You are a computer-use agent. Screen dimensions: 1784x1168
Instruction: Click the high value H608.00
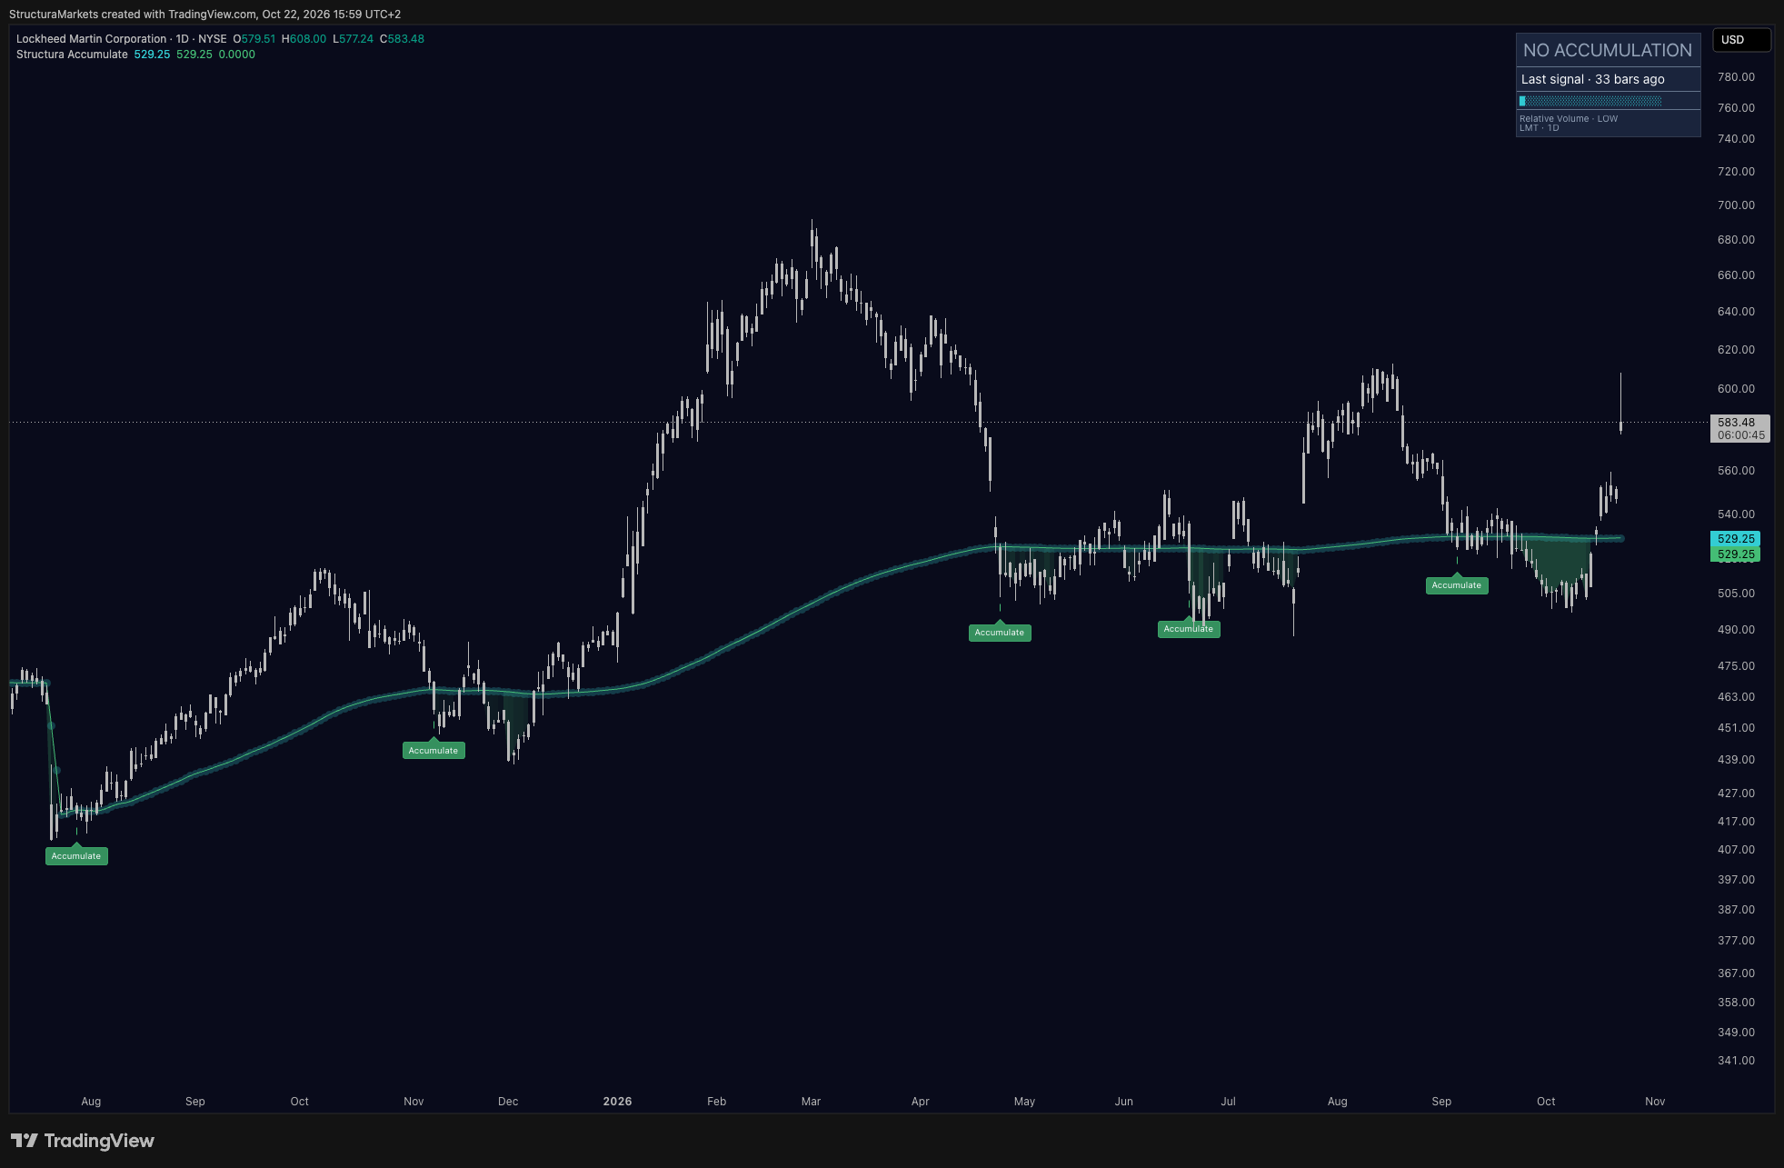pyautogui.click(x=304, y=39)
